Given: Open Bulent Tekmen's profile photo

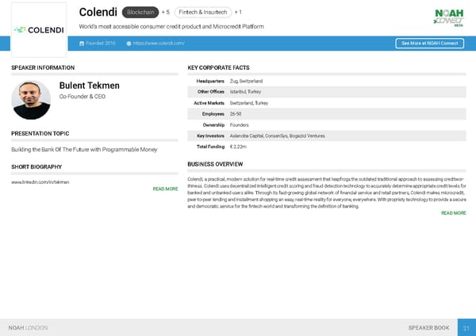Looking at the screenshot, I should pos(32,99).
